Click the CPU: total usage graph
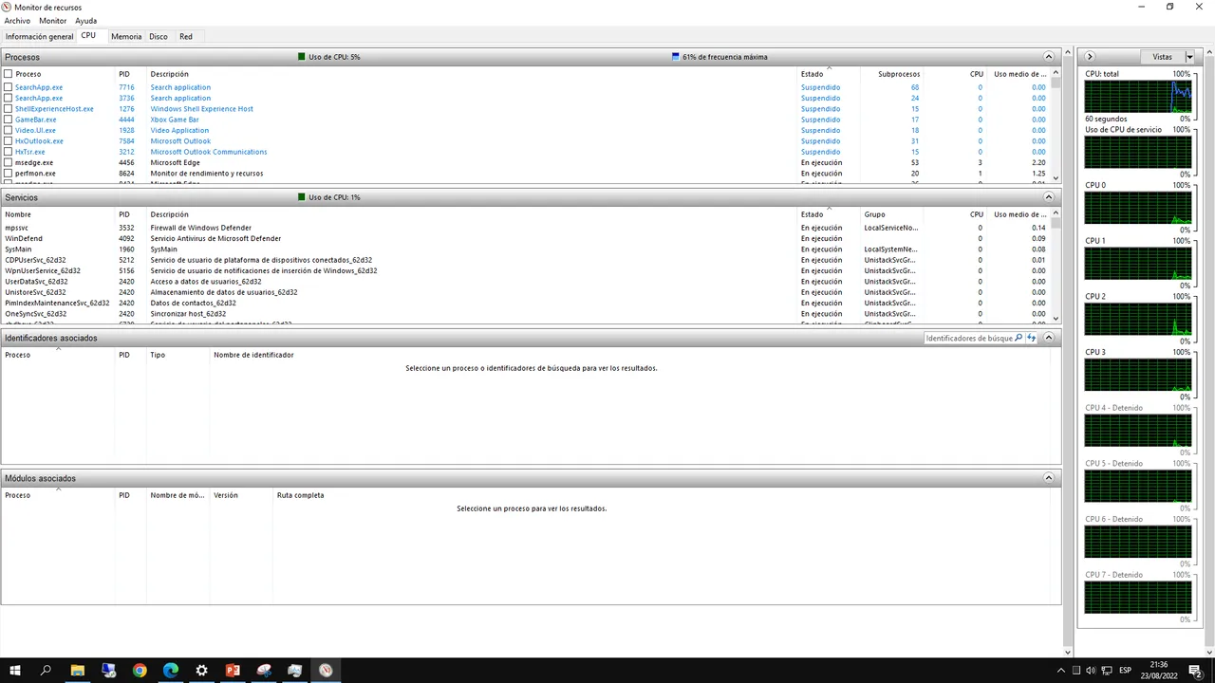Image resolution: width=1215 pixels, height=683 pixels. click(1137, 97)
